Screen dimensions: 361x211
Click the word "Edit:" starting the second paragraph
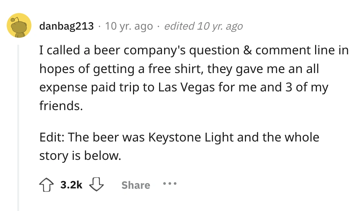(x=52, y=137)
